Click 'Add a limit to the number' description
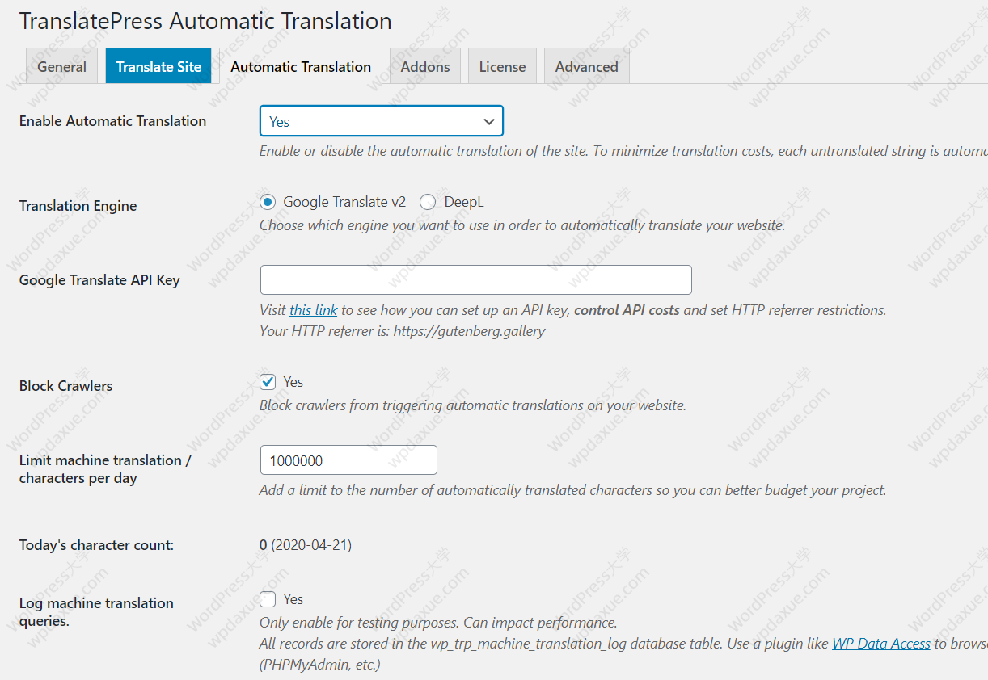This screenshot has width=988, height=680. point(572,490)
